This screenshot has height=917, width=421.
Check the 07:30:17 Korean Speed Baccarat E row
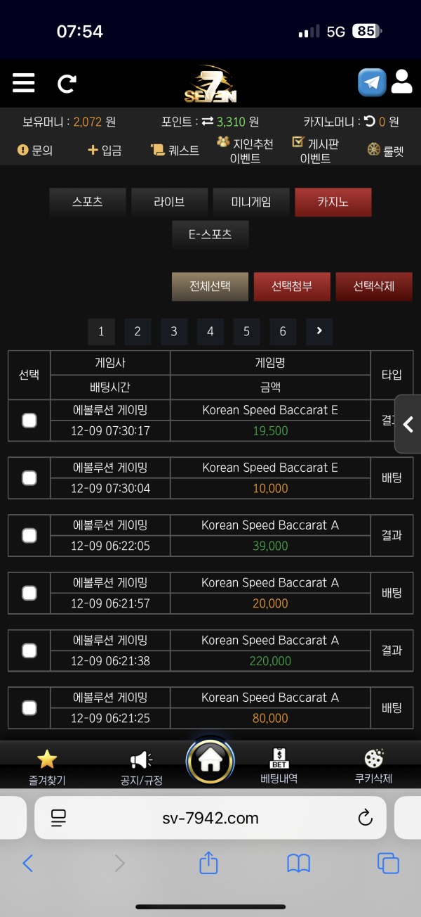(x=29, y=421)
